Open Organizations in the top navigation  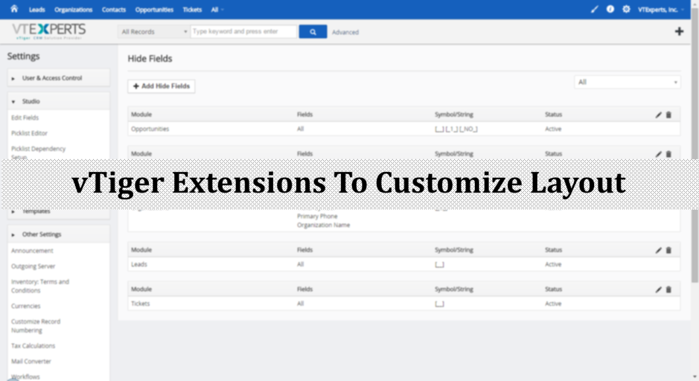coord(73,10)
